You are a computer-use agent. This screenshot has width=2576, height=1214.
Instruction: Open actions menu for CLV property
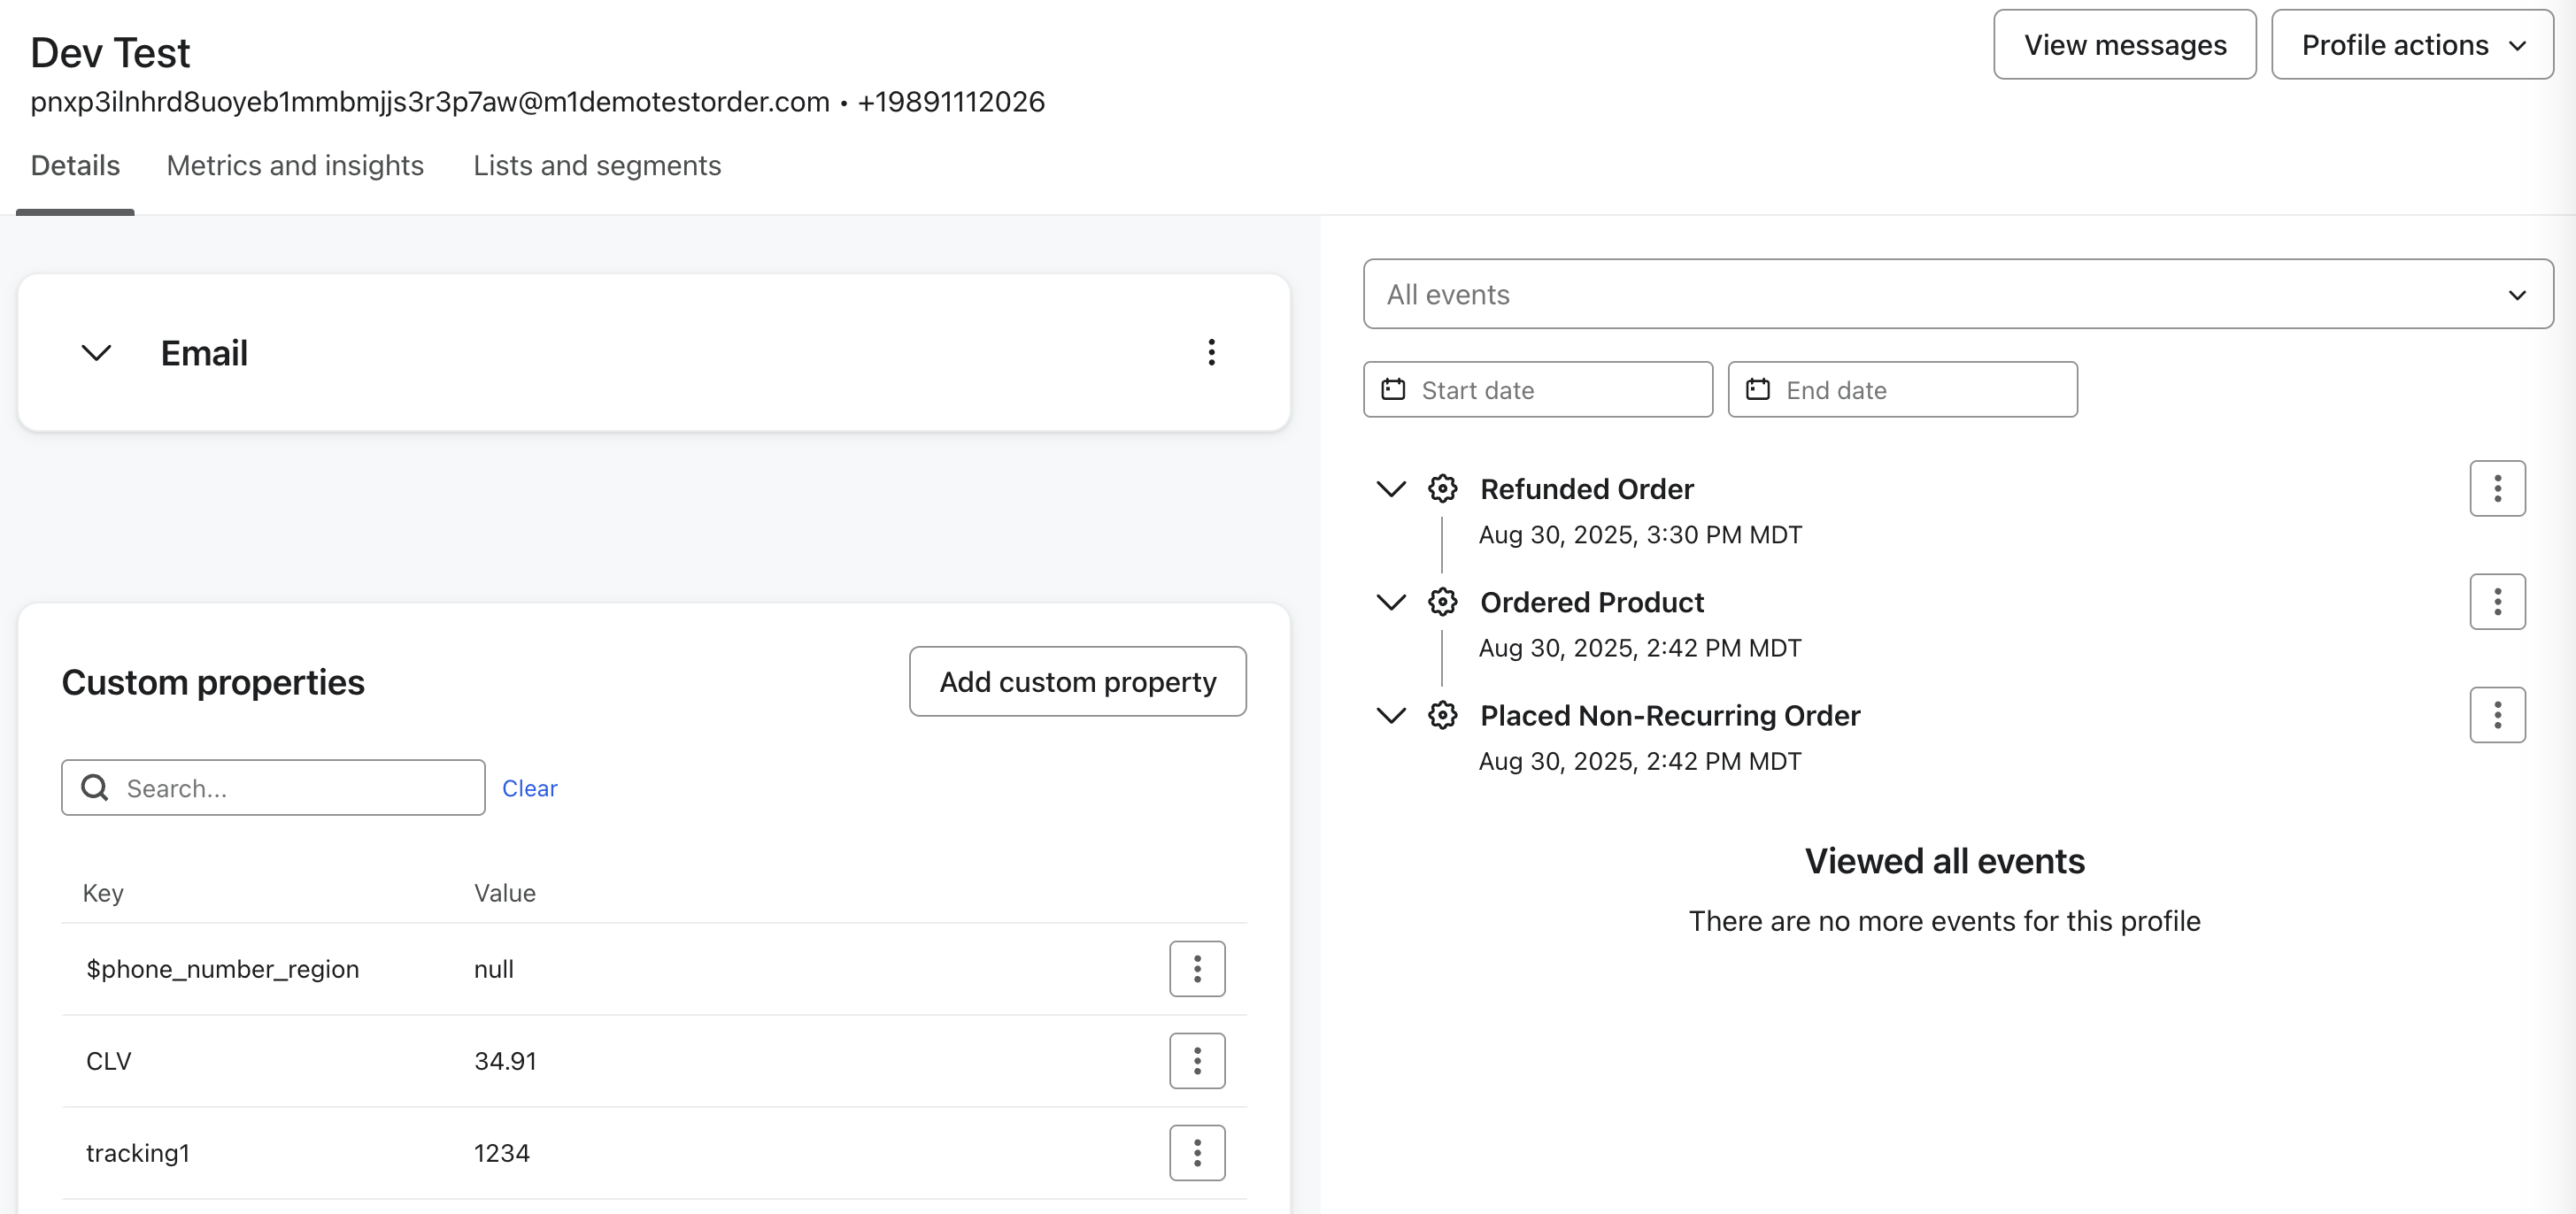tap(1197, 1060)
